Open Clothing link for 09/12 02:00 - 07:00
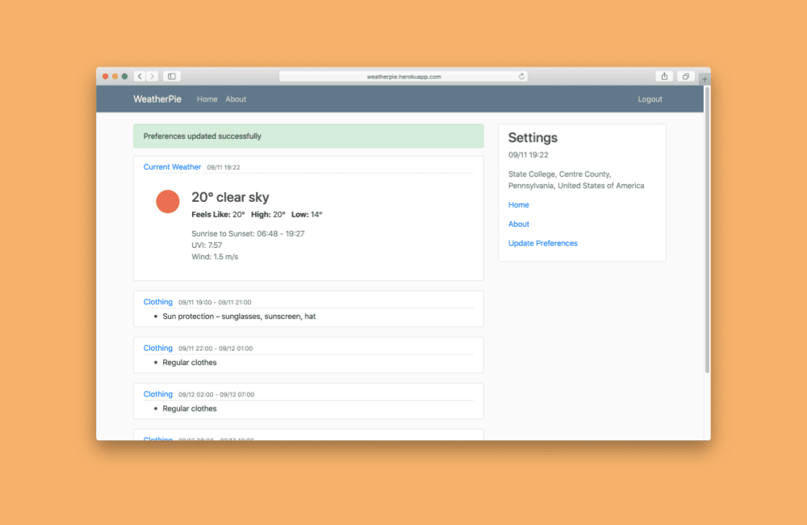807x525 pixels. pos(158,394)
